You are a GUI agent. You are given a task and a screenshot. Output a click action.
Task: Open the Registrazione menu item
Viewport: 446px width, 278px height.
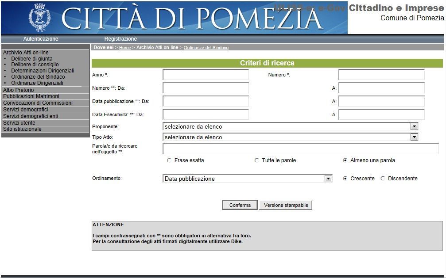click(120, 38)
